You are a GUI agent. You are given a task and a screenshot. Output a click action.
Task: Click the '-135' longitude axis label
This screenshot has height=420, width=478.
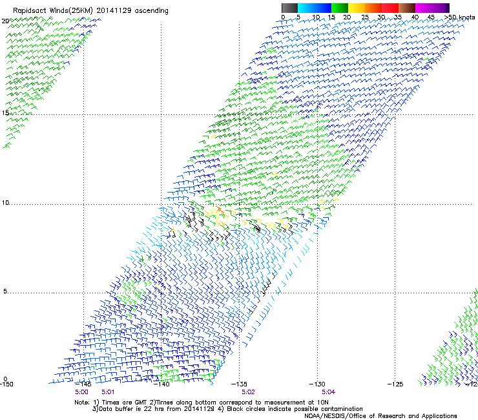coord(239,384)
